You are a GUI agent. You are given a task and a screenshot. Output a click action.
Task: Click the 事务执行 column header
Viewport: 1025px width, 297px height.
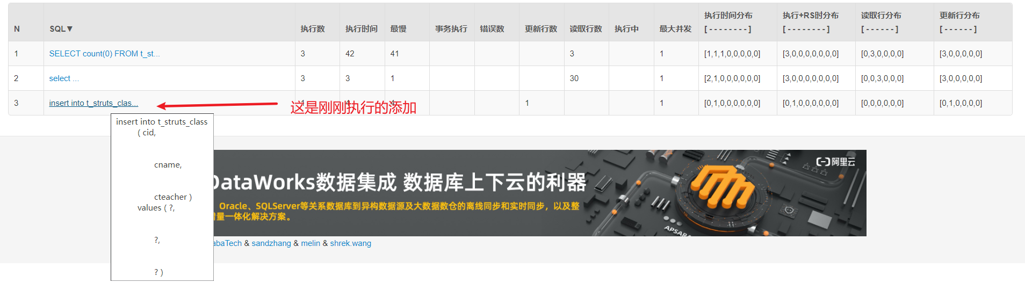pos(451,29)
